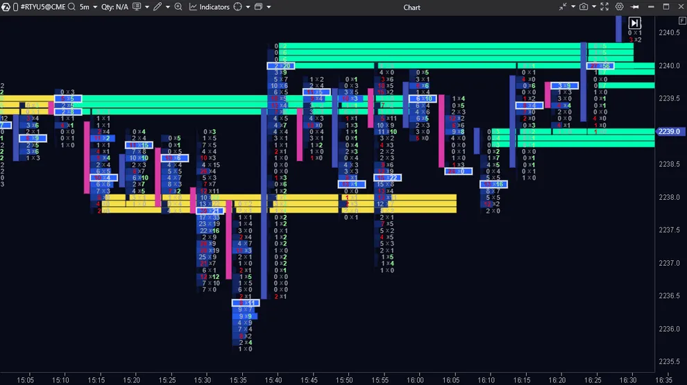Screen dimensions: 687x385
Task: Open chart settings gear icon
Action: coord(620,7)
